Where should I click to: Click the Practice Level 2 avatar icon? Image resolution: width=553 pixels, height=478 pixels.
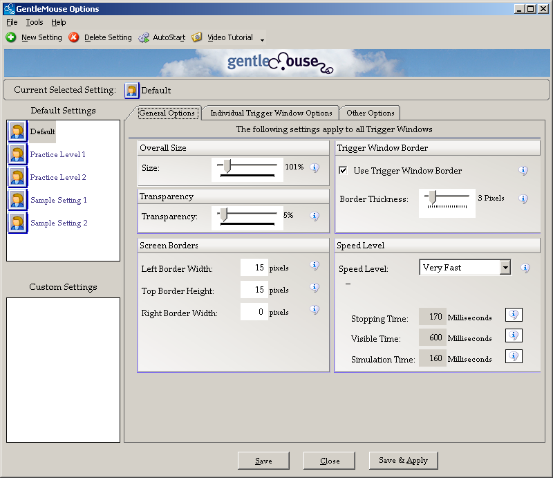(x=17, y=177)
